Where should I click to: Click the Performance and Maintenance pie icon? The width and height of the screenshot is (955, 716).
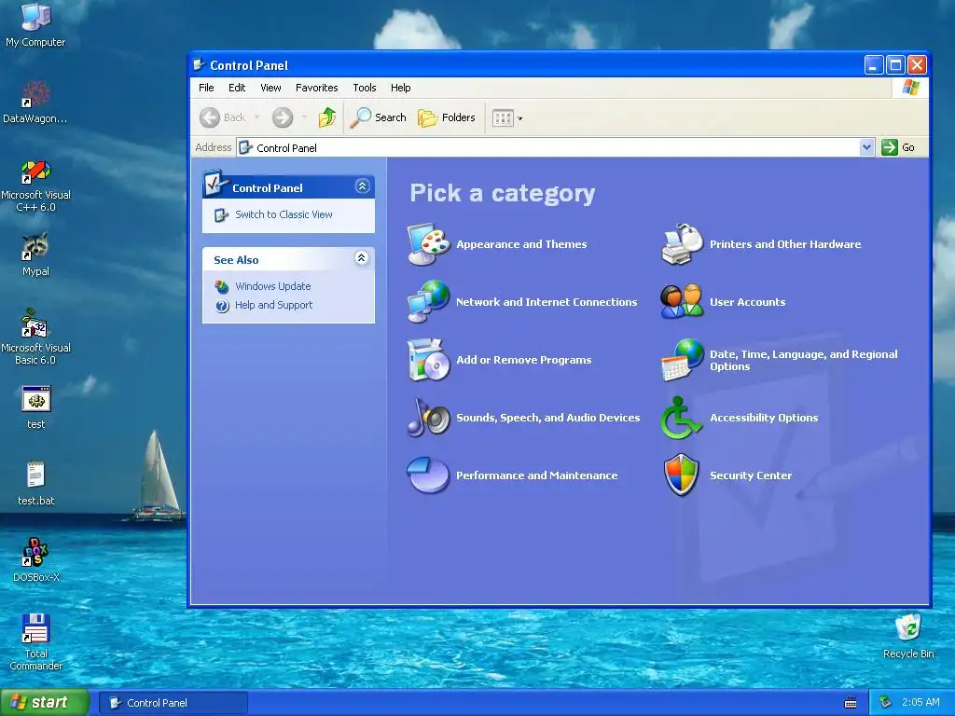point(429,475)
